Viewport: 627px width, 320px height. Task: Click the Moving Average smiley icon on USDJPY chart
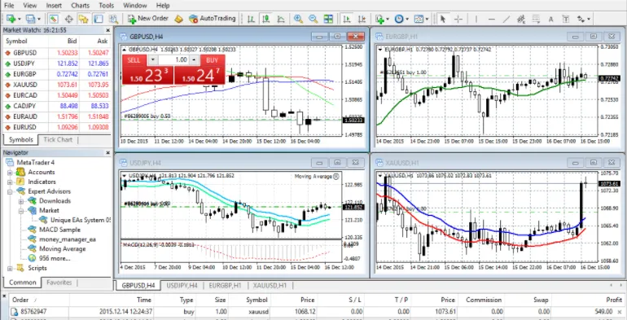pos(336,177)
